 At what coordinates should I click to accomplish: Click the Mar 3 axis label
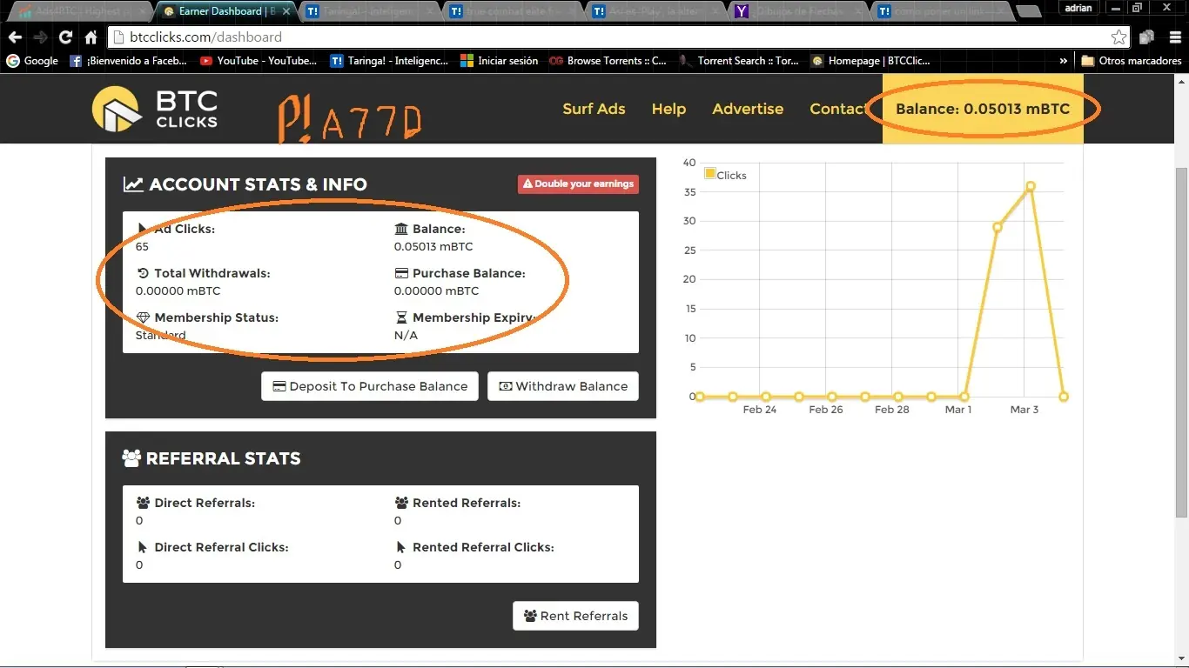1024,410
